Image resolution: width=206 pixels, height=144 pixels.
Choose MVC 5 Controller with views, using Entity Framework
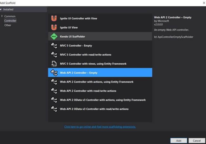[x=100, y=64]
